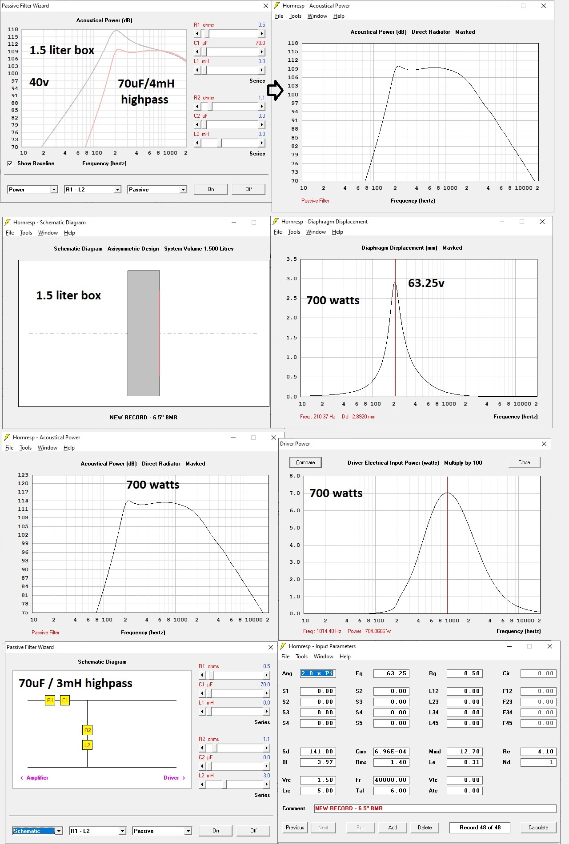Click right arrow of L2 mH slider, bottom wizard
Screen dimensions: 569x844
[x=267, y=784]
